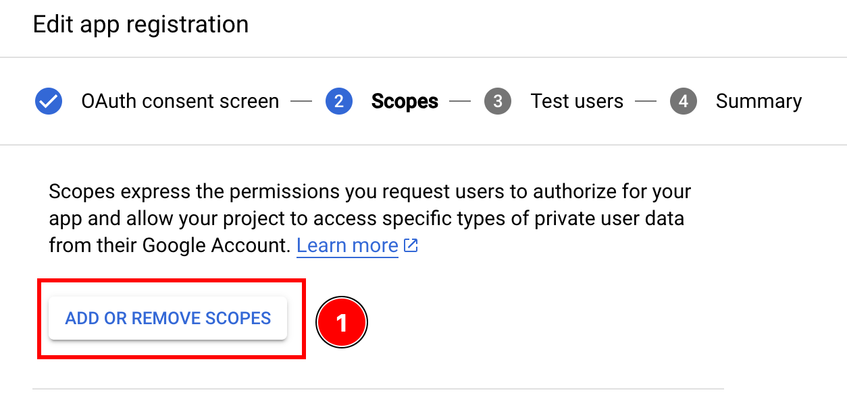The width and height of the screenshot is (847, 399).
Task: Click the red badge labeled 1
Action: tap(342, 321)
